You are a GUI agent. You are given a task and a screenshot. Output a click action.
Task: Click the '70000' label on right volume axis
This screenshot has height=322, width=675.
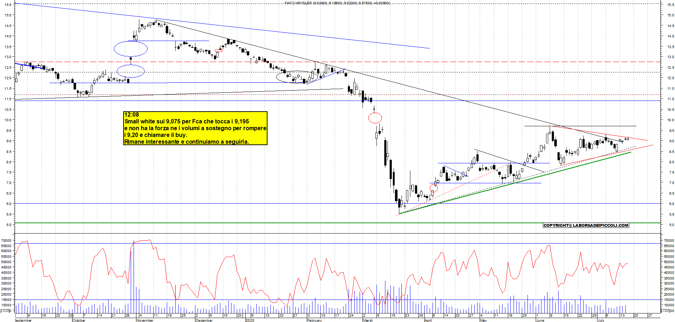pyautogui.click(x=669, y=240)
